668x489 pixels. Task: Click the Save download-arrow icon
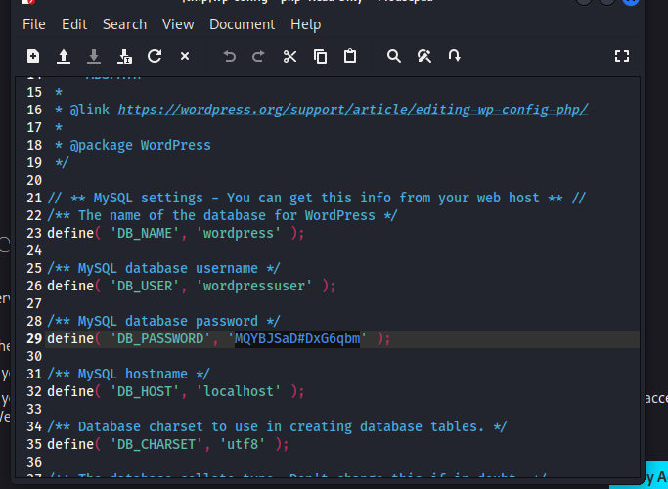point(94,56)
